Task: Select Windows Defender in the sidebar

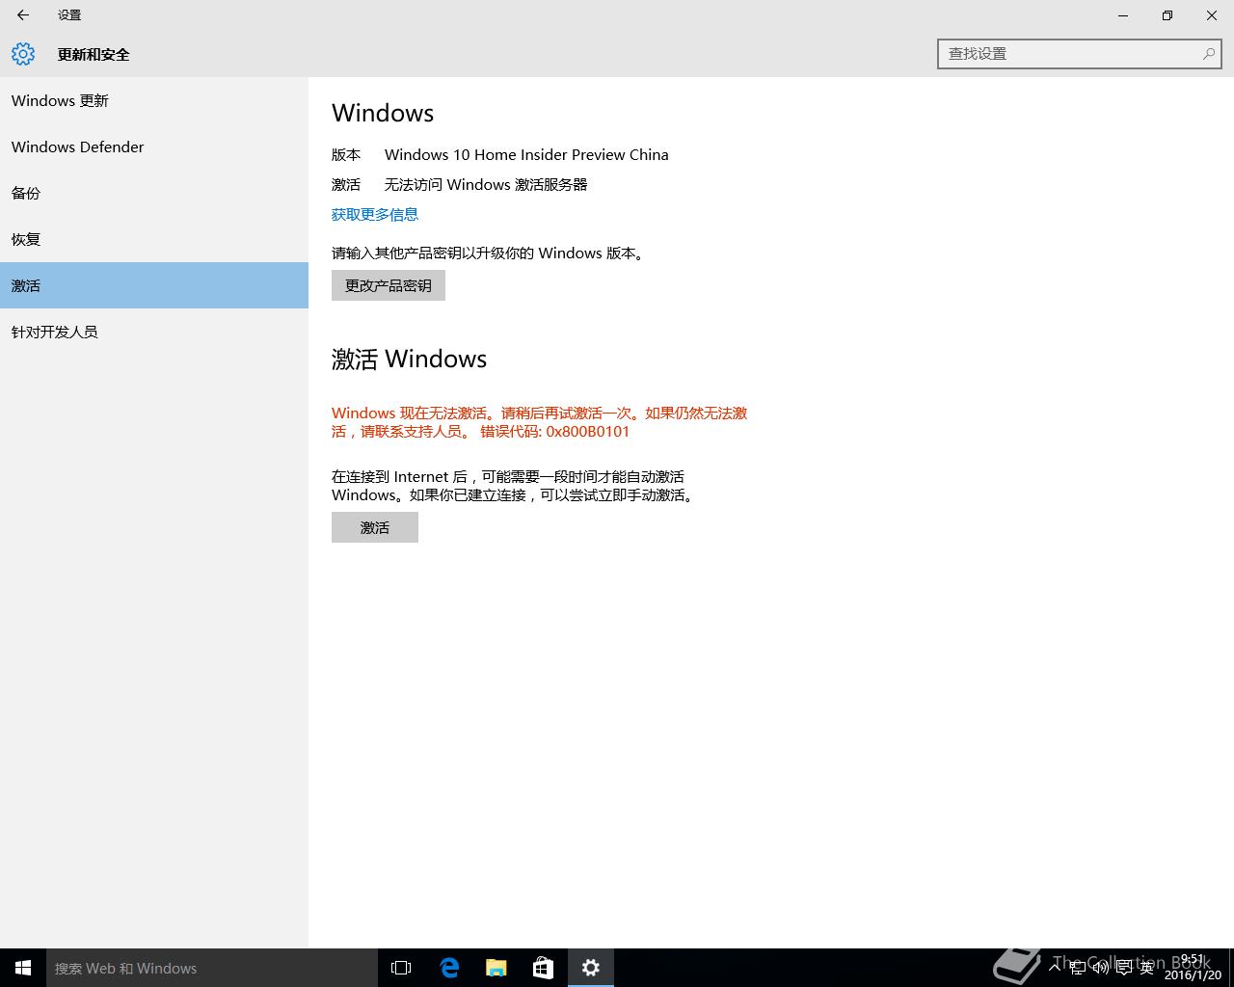Action: point(154,147)
